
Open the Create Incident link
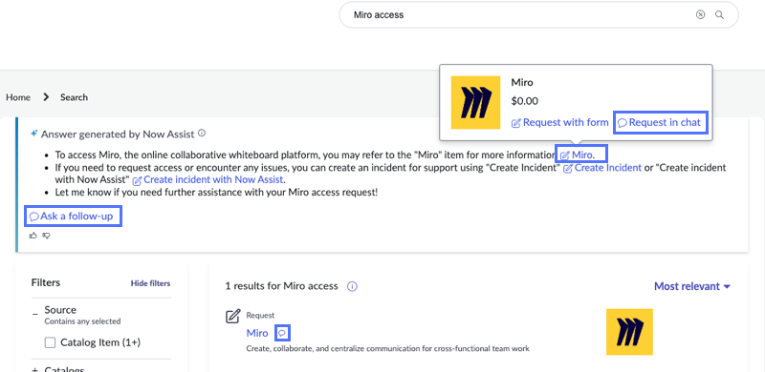coord(602,168)
